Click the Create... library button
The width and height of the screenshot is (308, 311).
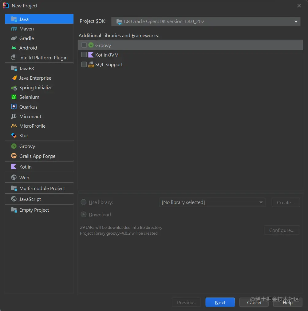286,202
